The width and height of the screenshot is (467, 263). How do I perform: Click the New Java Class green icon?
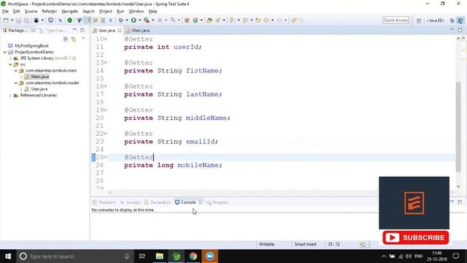(x=196, y=20)
